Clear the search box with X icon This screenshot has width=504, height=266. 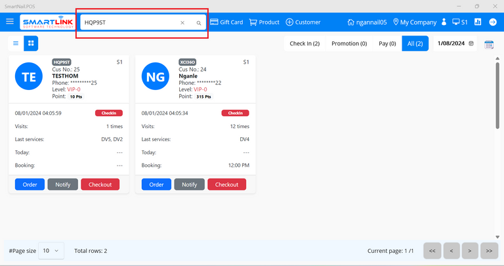coord(182,23)
